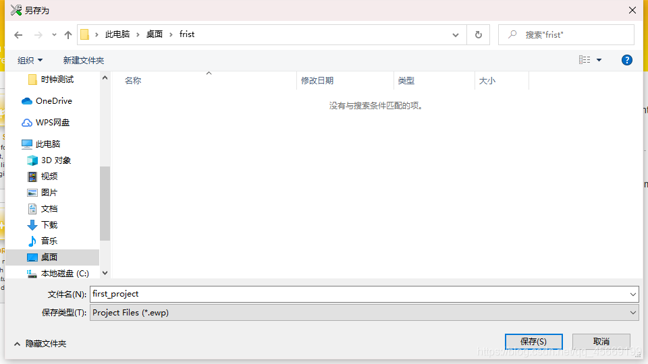The image size is (648, 364).
Task: Expand the address bar history dropdown
Action: [456, 35]
